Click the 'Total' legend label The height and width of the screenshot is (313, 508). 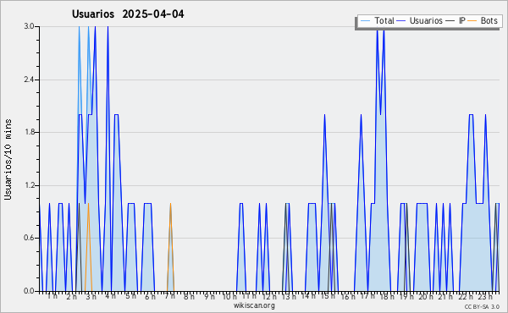(384, 20)
